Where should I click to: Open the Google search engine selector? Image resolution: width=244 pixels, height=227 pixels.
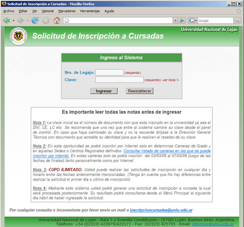[x=193, y=20]
